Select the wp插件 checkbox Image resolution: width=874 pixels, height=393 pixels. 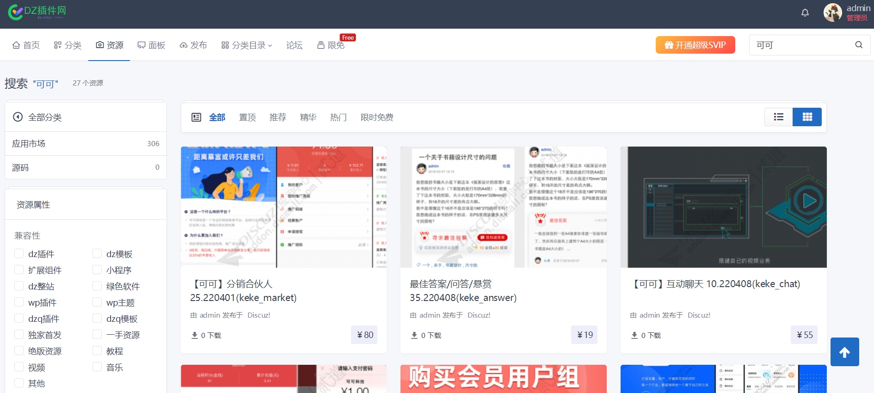pos(19,302)
